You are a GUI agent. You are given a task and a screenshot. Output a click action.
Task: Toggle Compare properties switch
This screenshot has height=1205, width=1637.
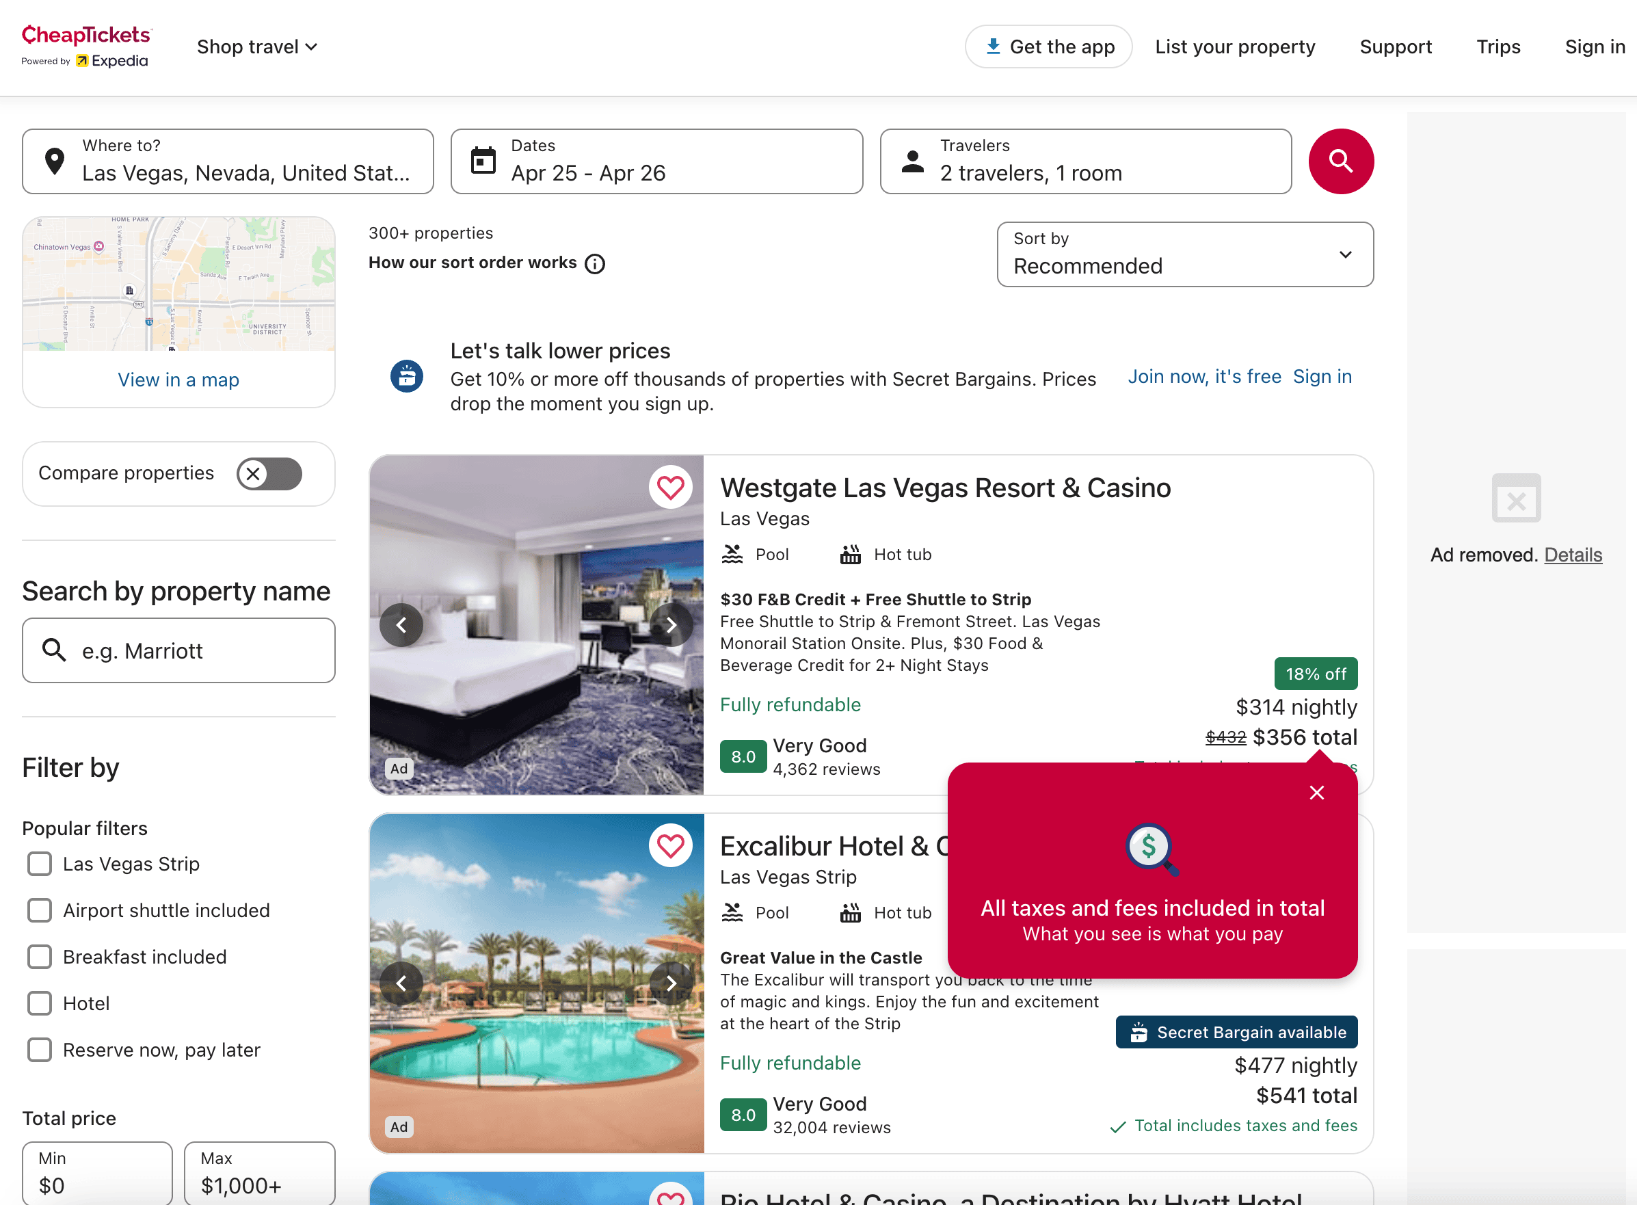tap(268, 473)
